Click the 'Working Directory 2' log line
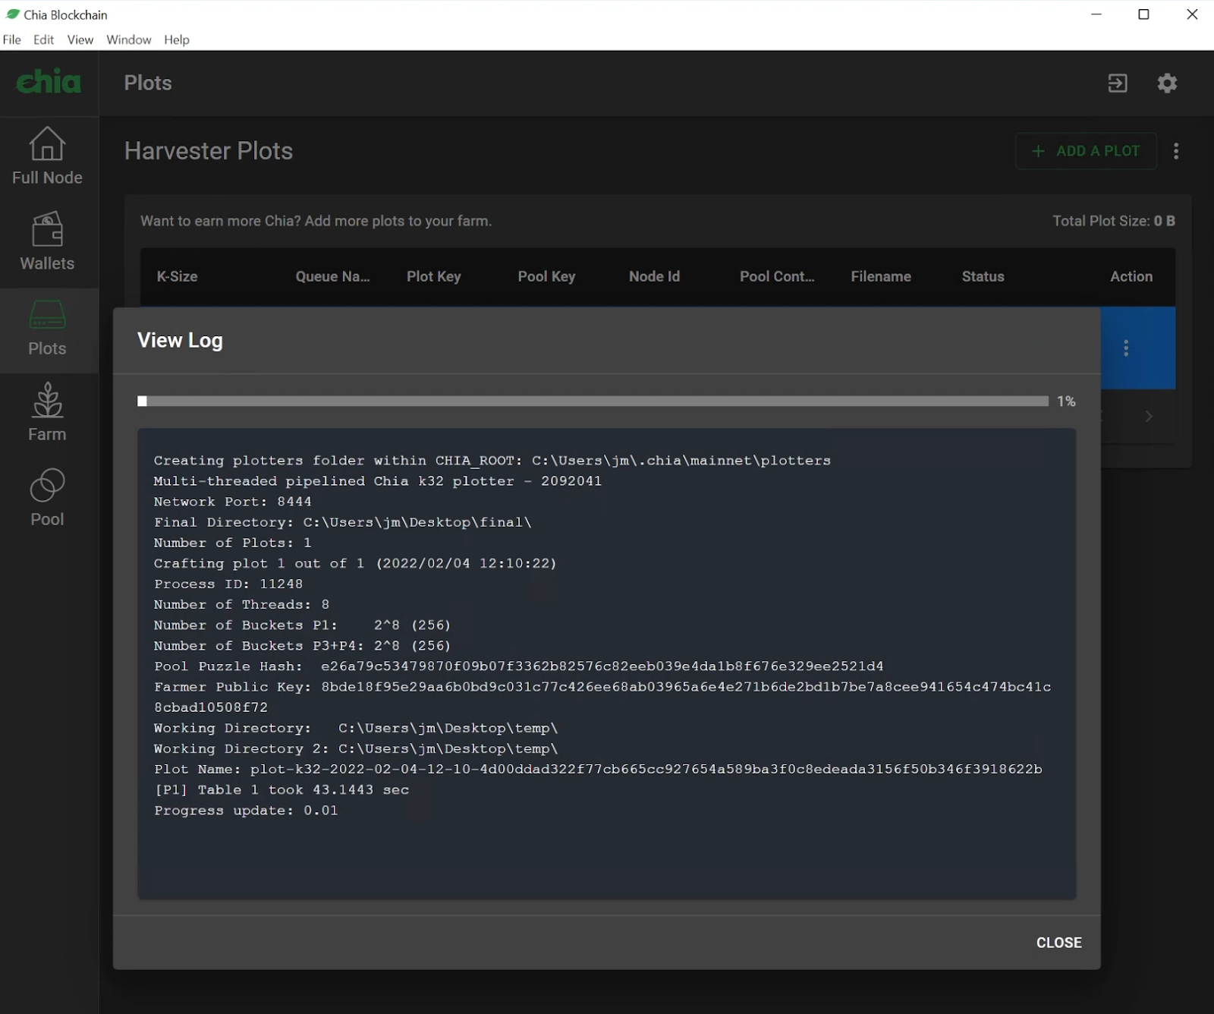1214x1014 pixels. [x=356, y=748]
